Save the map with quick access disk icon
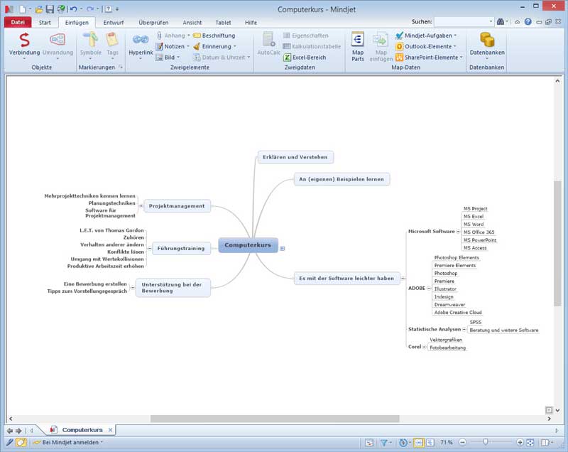Viewport: 568px width, 452px height. coord(50,9)
